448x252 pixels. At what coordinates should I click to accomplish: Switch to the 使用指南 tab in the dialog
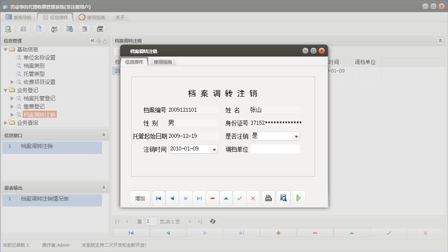pos(163,62)
